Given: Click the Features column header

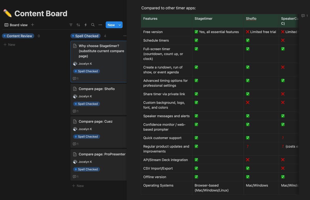Looking at the screenshot, I should pos(166,21).
